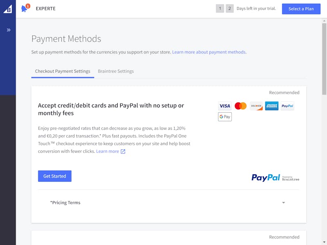Click the PayPal small badge icon
The height and width of the screenshot is (245, 327).
point(287,106)
